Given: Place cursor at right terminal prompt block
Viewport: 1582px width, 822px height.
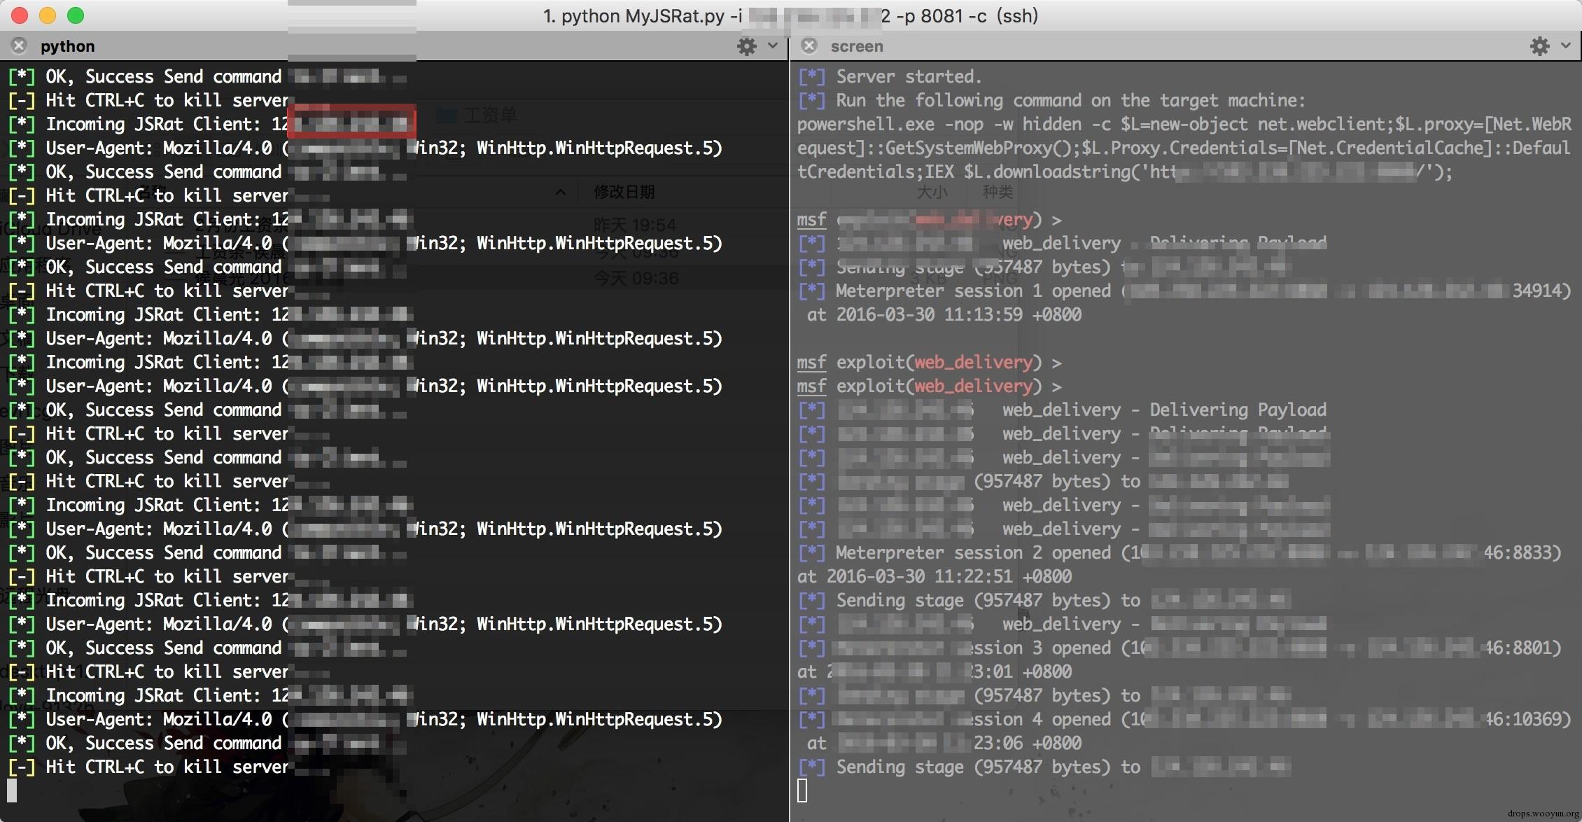Looking at the screenshot, I should coord(802,790).
